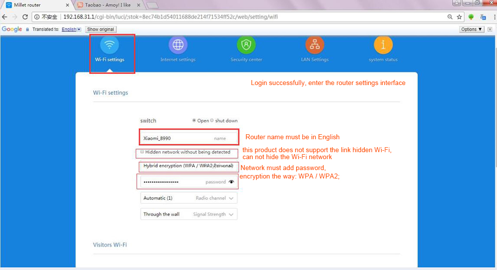Screen dimensions: 497x270
Task: Show password using the eye icon
Action: pyautogui.click(x=231, y=182)
